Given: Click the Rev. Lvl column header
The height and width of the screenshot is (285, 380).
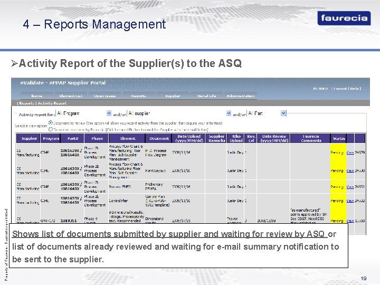Looking at the screenshot, I should tap(251, 138).
